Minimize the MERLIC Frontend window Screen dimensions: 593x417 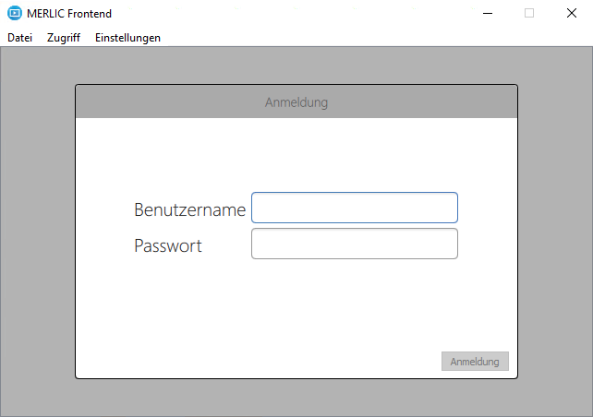[487, 13]
